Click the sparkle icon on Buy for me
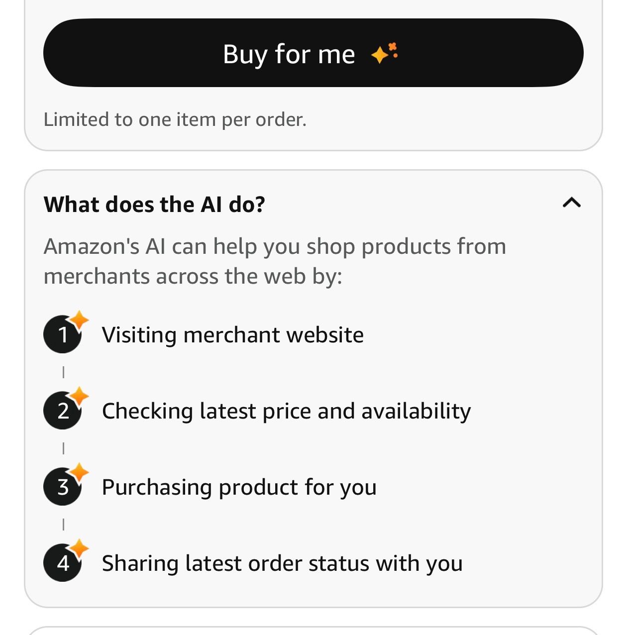The height and width of the screenshot is (635, 627). [x=385, y=53]
